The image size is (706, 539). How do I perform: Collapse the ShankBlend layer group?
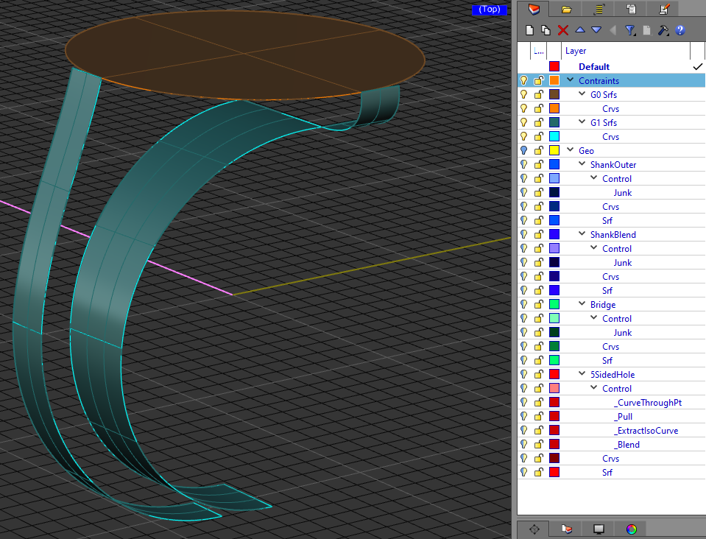tap(582, 234)
